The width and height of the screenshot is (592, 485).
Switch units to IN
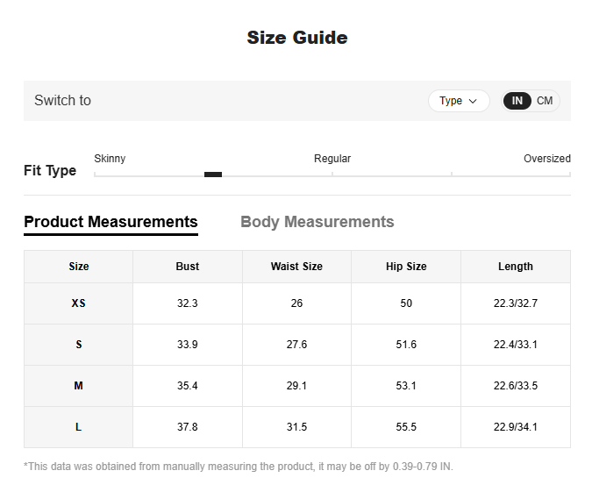(517, 101)
